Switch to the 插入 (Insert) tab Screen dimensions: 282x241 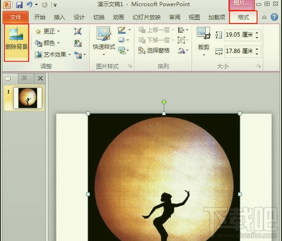[60, 17]
